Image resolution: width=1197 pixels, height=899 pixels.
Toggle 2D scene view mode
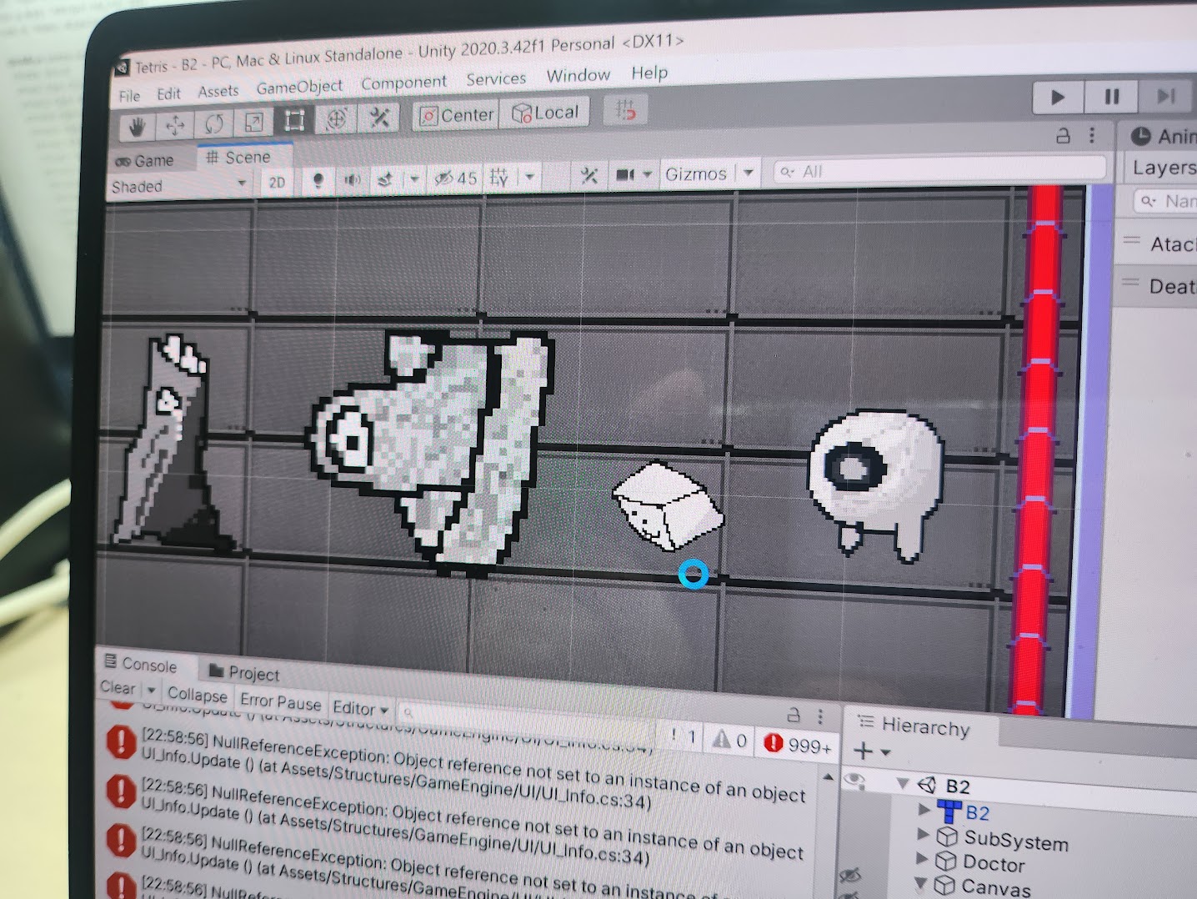pyautogui.click(x=277, y=183)
